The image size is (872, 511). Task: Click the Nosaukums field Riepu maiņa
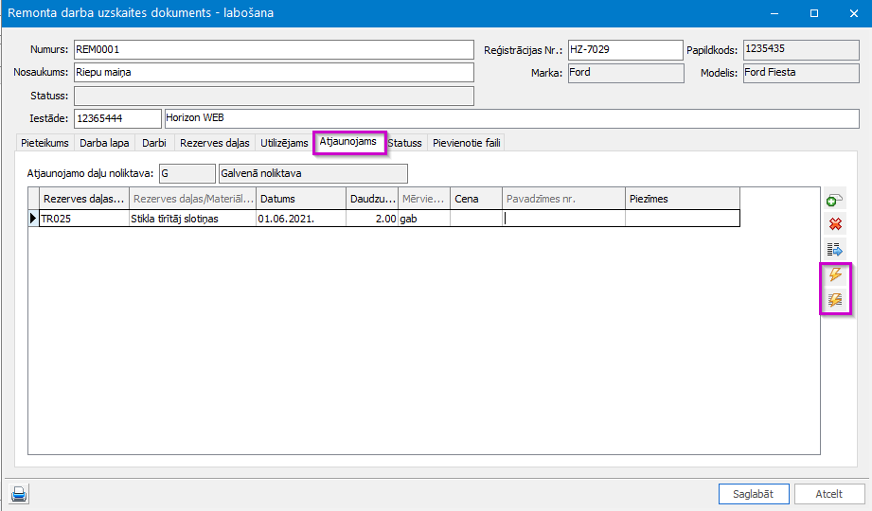(x=274, y=72)
